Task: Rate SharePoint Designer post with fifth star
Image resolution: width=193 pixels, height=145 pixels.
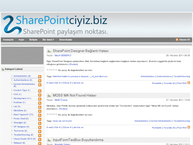Action: [x=56, y=70]
